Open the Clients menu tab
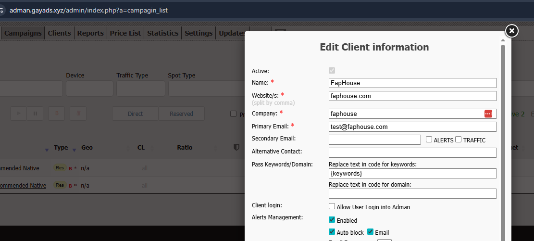 point(59,33)
